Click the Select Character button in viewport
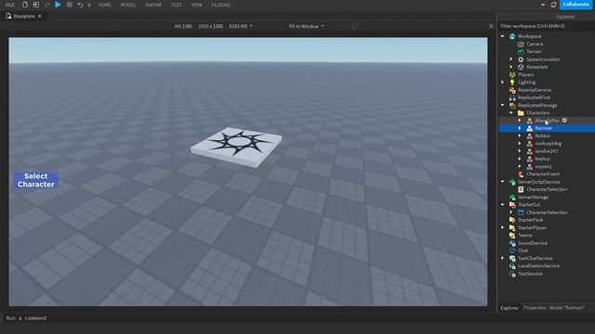595x334 pixels. (x=36, y=180)
